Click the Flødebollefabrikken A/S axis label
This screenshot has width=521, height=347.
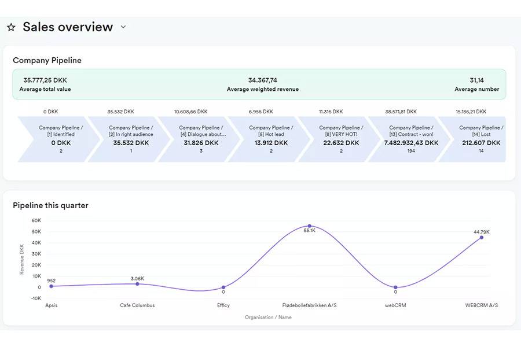pos(309,305)
